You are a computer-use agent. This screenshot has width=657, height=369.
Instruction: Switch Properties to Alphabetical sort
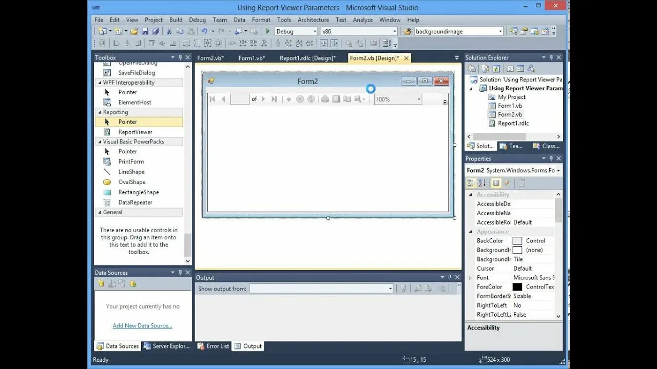pyautogui.click(x=482, y=183)
